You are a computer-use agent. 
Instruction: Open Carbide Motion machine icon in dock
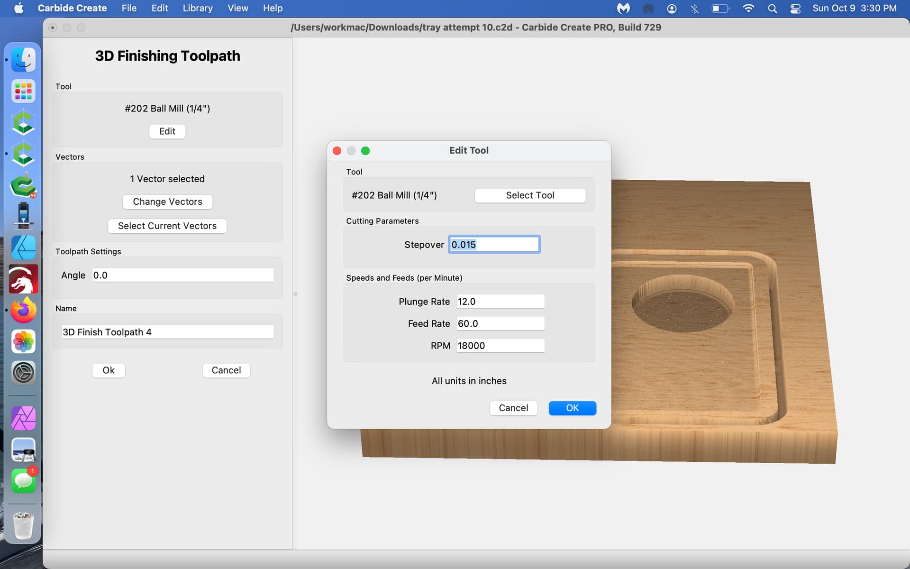(23, 216)
